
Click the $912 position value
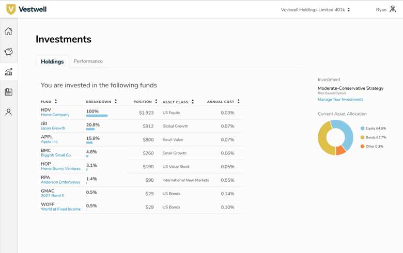(x=148, y=126)
